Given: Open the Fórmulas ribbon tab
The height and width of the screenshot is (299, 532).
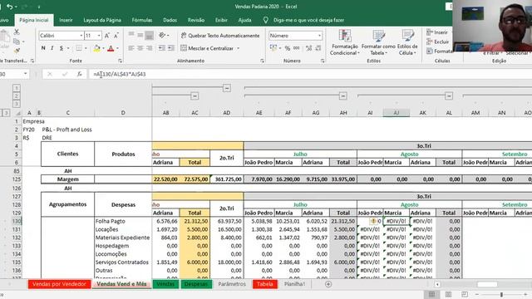Looking at the screenshot, I should click(x=142, y=20).
